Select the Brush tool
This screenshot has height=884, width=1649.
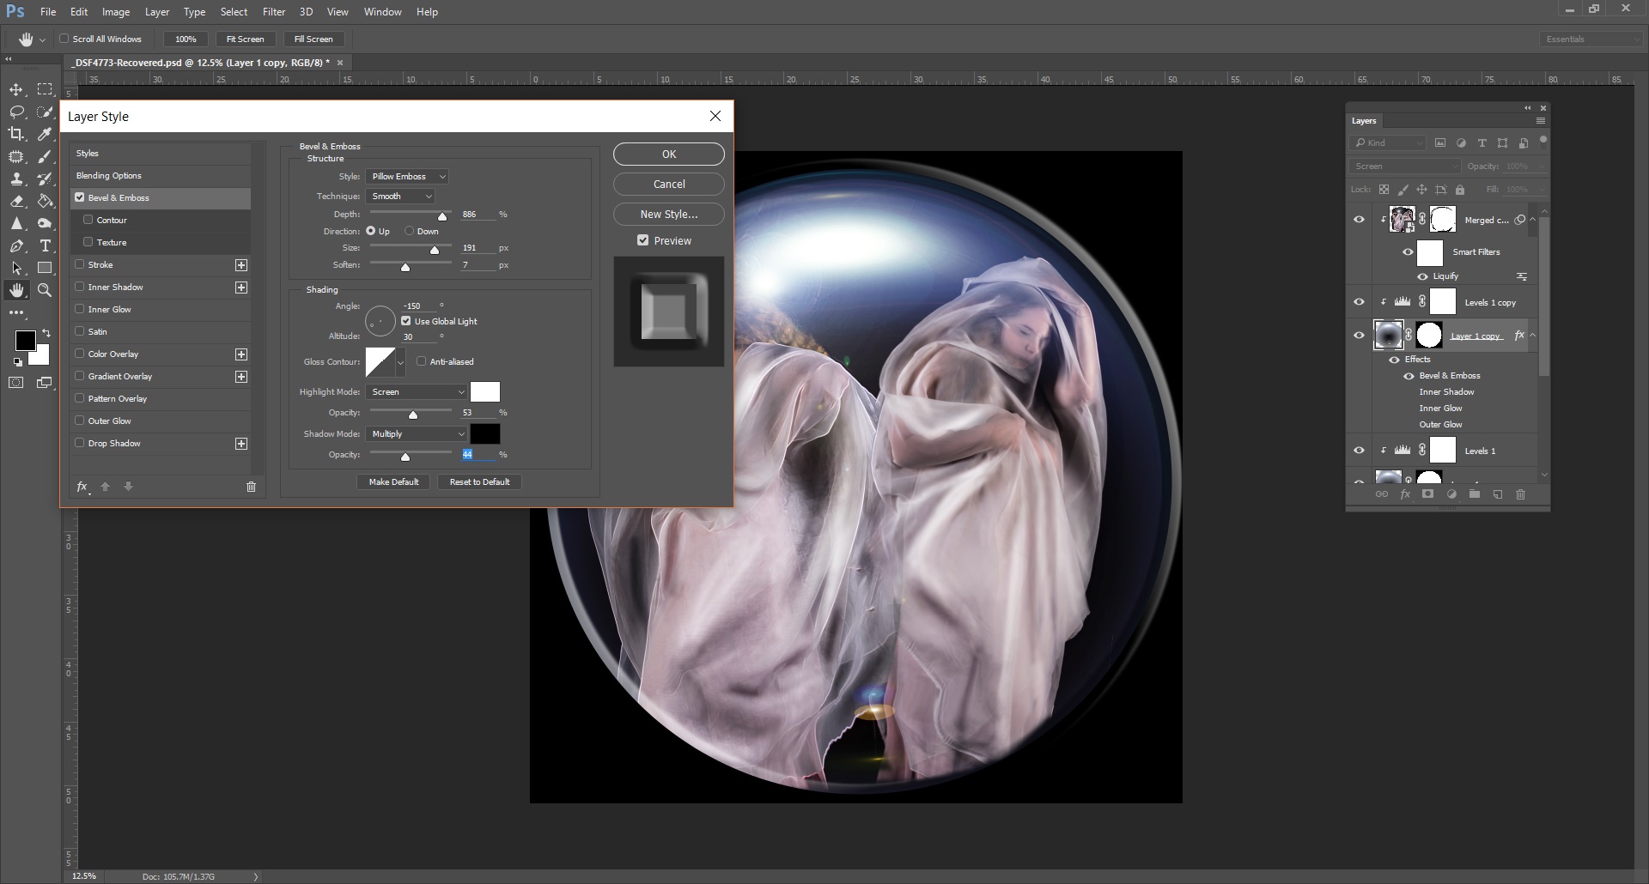pyautogui.click(x=45, y=156)
